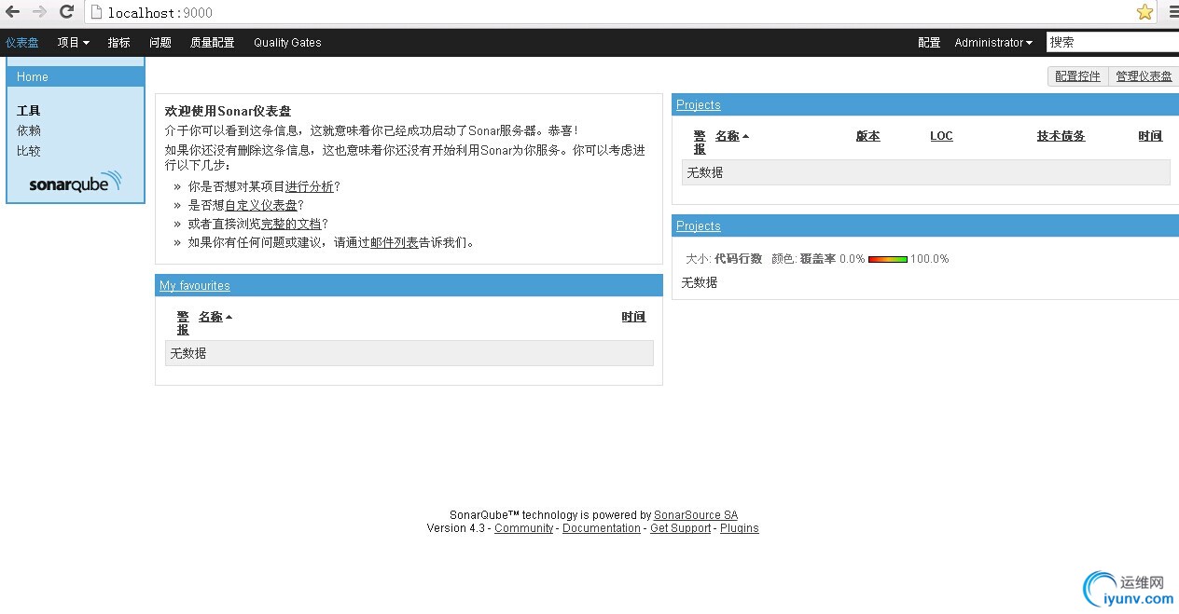Sort Projects table by LOC column
1179x614 pixels.
941,136
